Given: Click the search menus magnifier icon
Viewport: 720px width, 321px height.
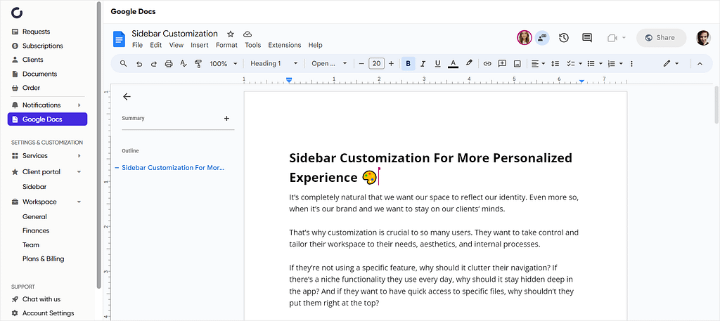Looking at the screenshot, I should (123, 63).
